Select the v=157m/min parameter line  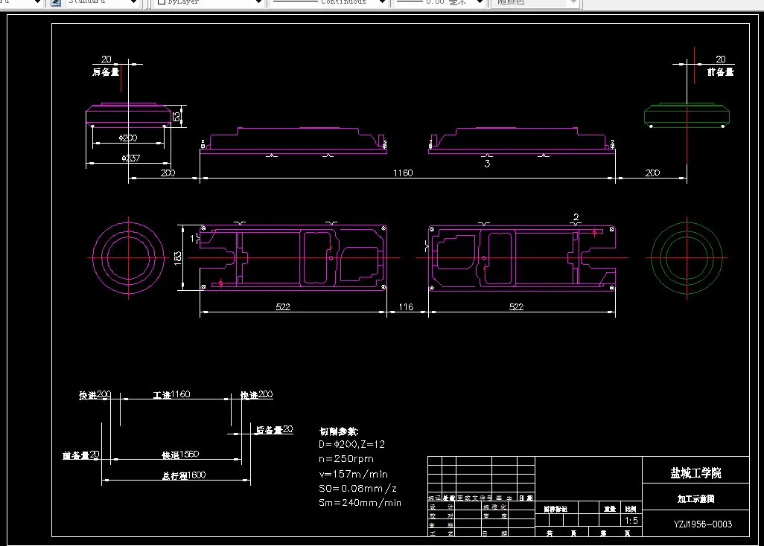[353, 474]
